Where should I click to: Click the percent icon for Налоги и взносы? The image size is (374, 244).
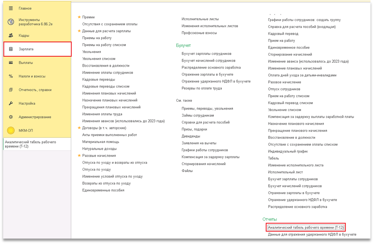tap(11, 76)
